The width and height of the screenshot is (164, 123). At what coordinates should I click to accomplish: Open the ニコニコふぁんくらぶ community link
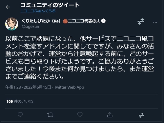pos(38,11)
